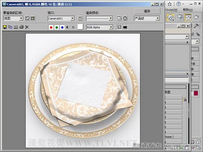The width and height of the screenshot is (203, 152).
Task: Open render setup from frame window
Action: 119,18
